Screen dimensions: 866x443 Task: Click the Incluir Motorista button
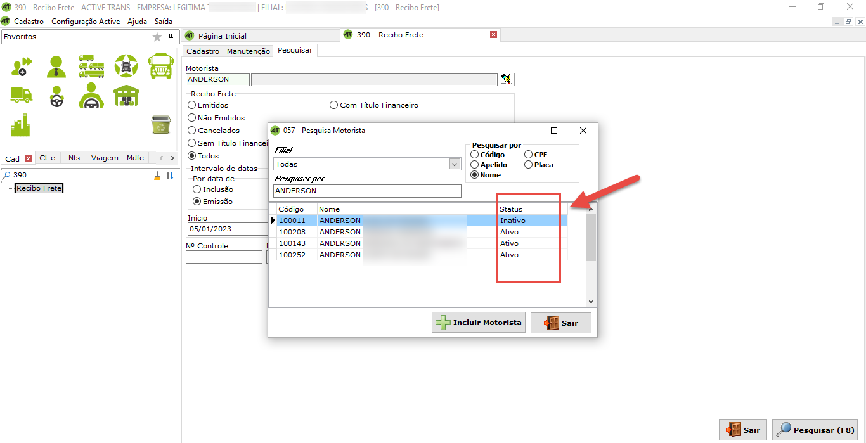[479, 323]
